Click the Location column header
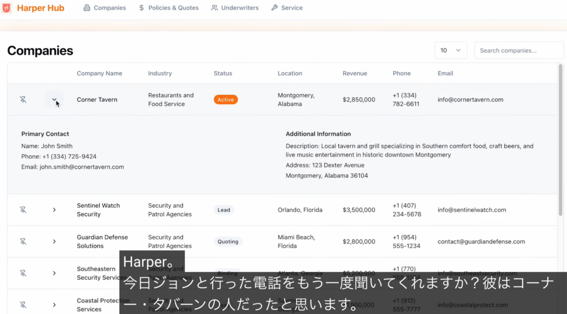 (x=290, y=74)
